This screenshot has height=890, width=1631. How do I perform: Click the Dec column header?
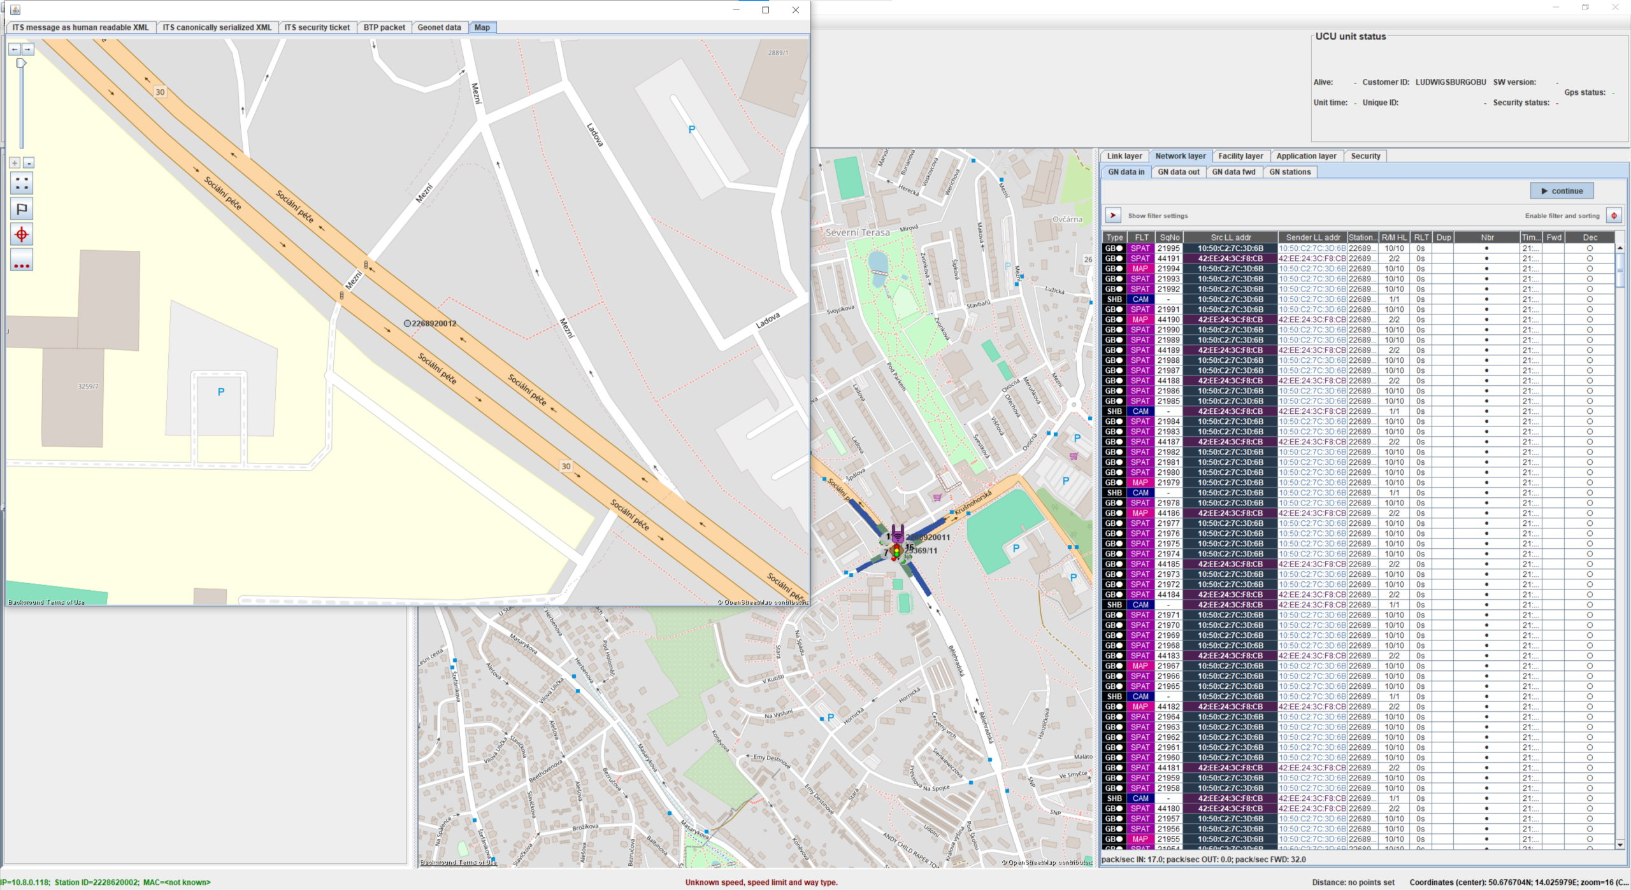[1590, 237]
